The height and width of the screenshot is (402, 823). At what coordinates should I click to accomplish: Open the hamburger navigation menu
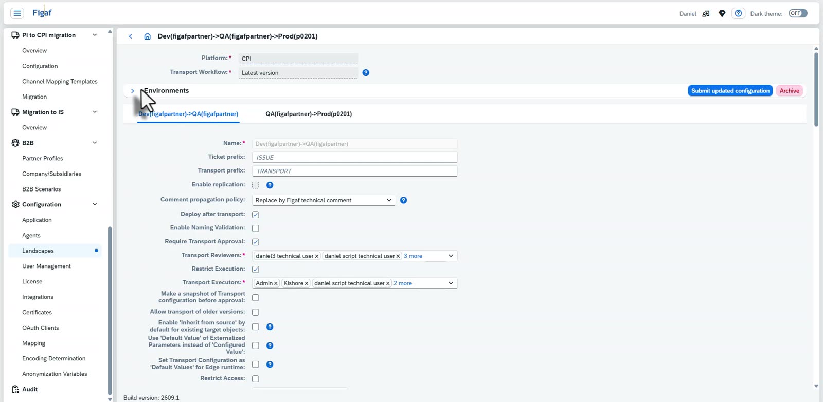click(17, 13)
